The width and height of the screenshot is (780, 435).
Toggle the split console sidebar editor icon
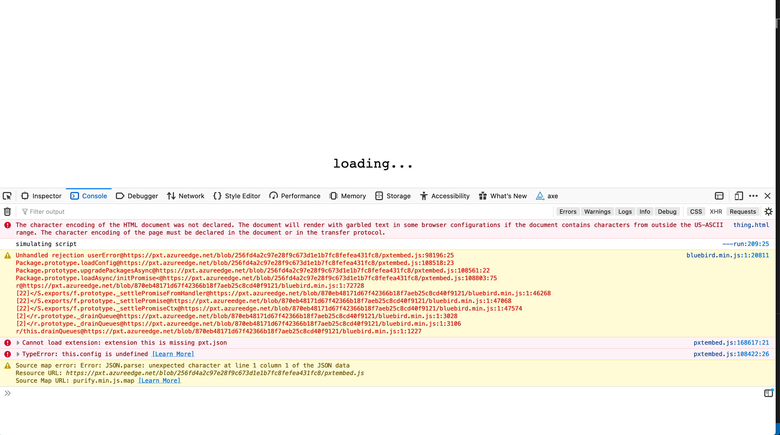tap(768, 393)
